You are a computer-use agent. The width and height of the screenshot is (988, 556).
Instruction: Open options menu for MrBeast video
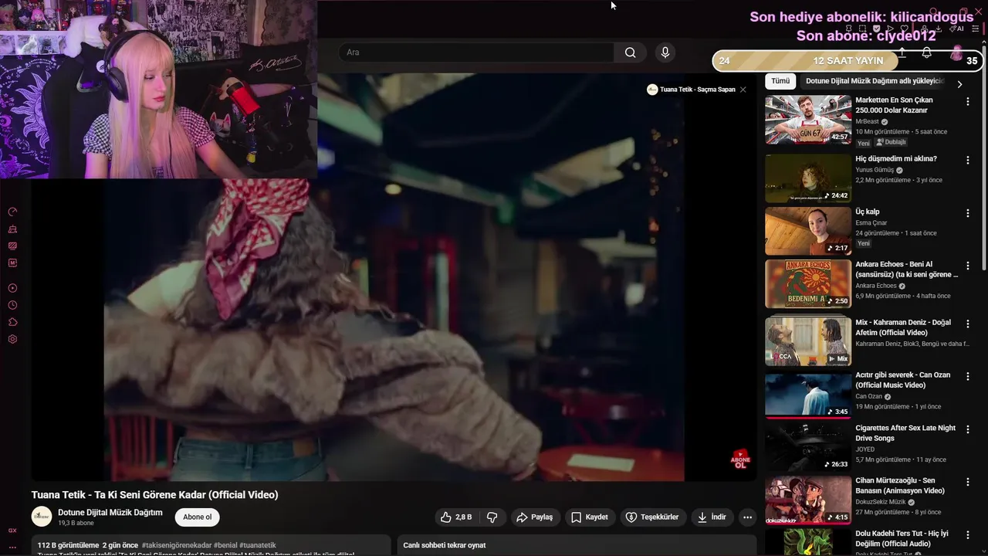point(967,101)
